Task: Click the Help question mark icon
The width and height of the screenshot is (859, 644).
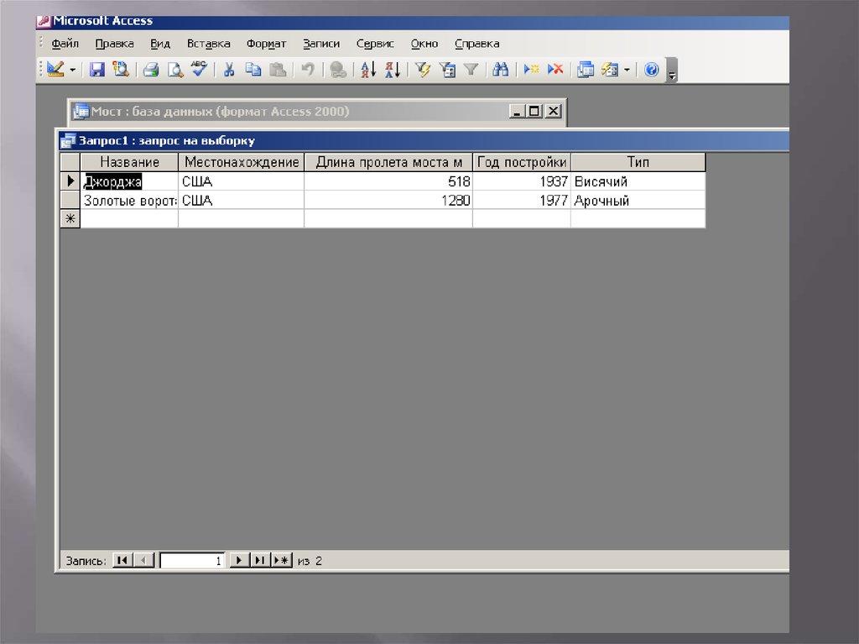Action: [652, 70]
